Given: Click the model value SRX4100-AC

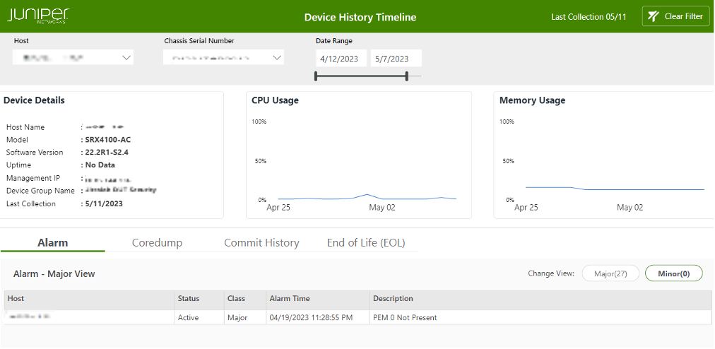Looking at the screenshot, I should click(108, 140).
